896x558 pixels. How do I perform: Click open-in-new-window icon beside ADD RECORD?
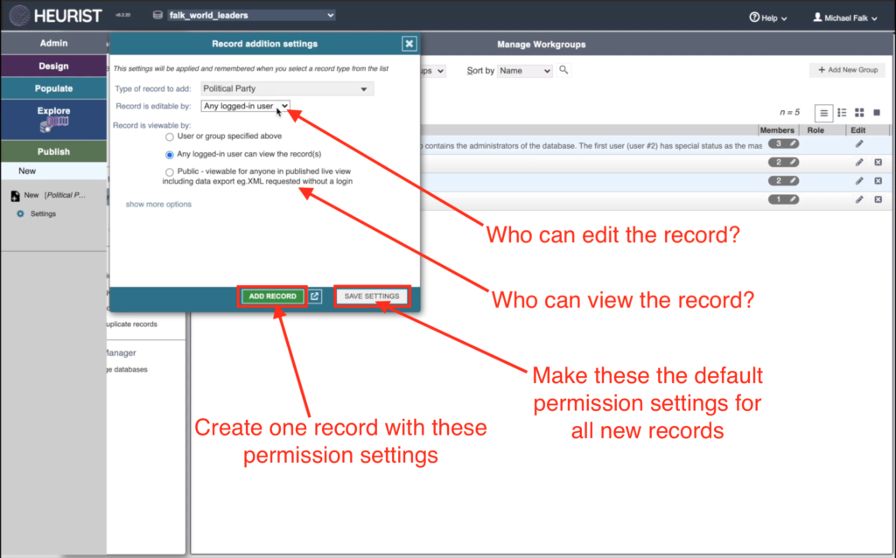[315, 296]
